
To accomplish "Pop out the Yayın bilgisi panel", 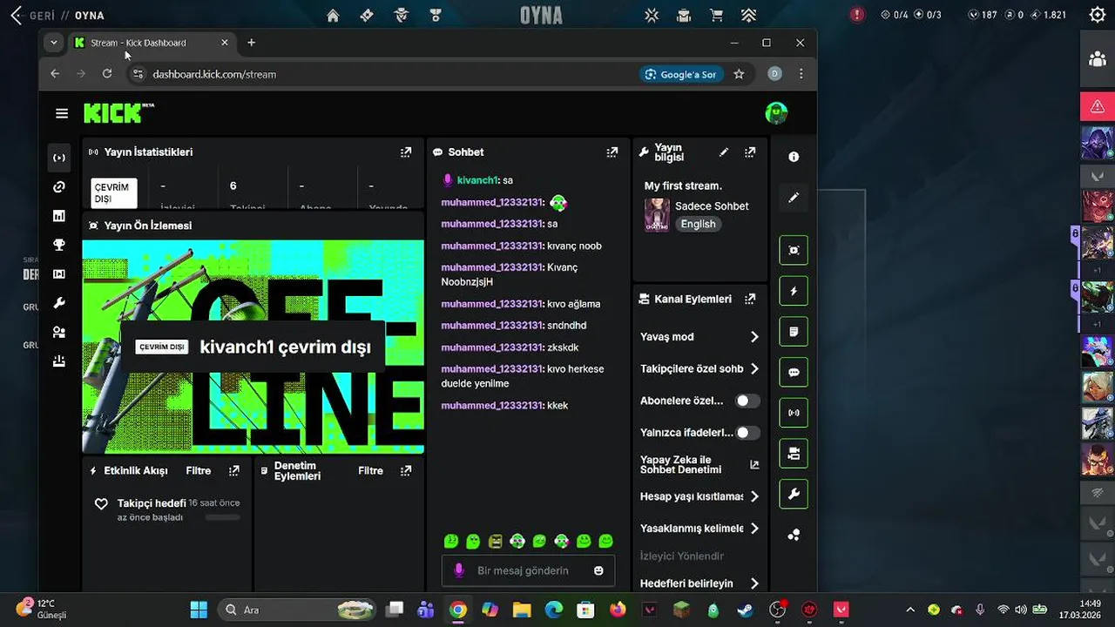I will point(750,152).
